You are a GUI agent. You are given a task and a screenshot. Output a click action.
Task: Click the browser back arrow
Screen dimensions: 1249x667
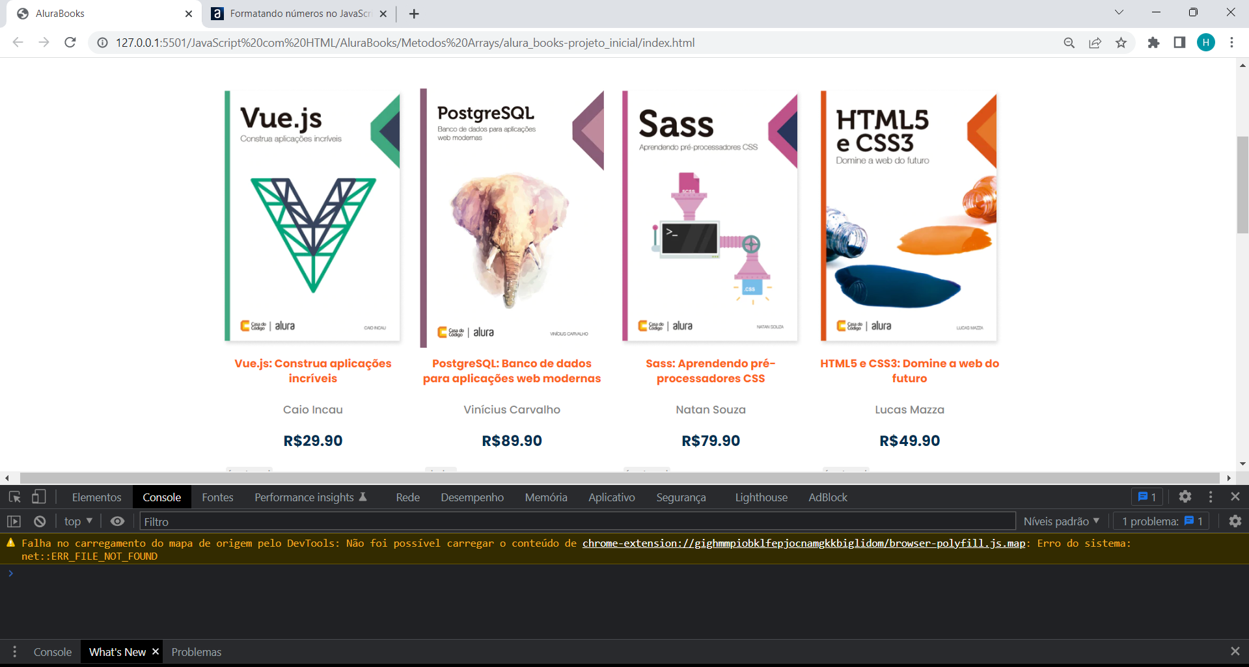(18, 42)
